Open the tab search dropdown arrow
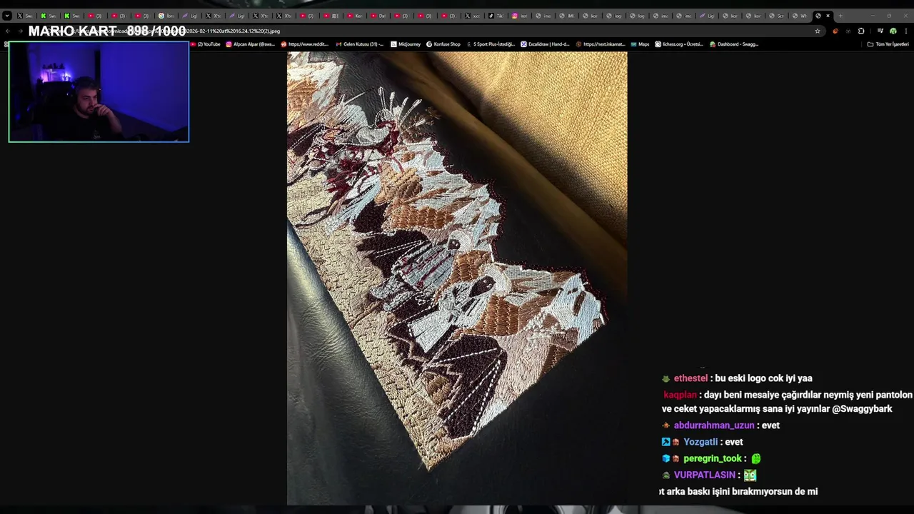The height and width of the screenshot is (514, 914). (7, 16)
